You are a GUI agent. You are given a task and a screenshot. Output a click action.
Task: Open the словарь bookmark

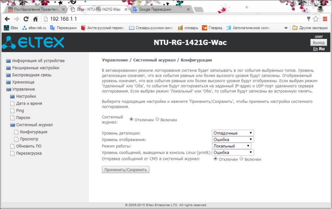pos(188,28)
